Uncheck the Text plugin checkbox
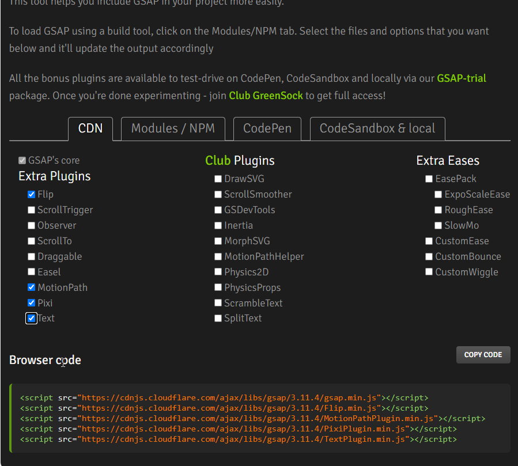Viewport: 518px width, 466px height. (x=31, y=319)
